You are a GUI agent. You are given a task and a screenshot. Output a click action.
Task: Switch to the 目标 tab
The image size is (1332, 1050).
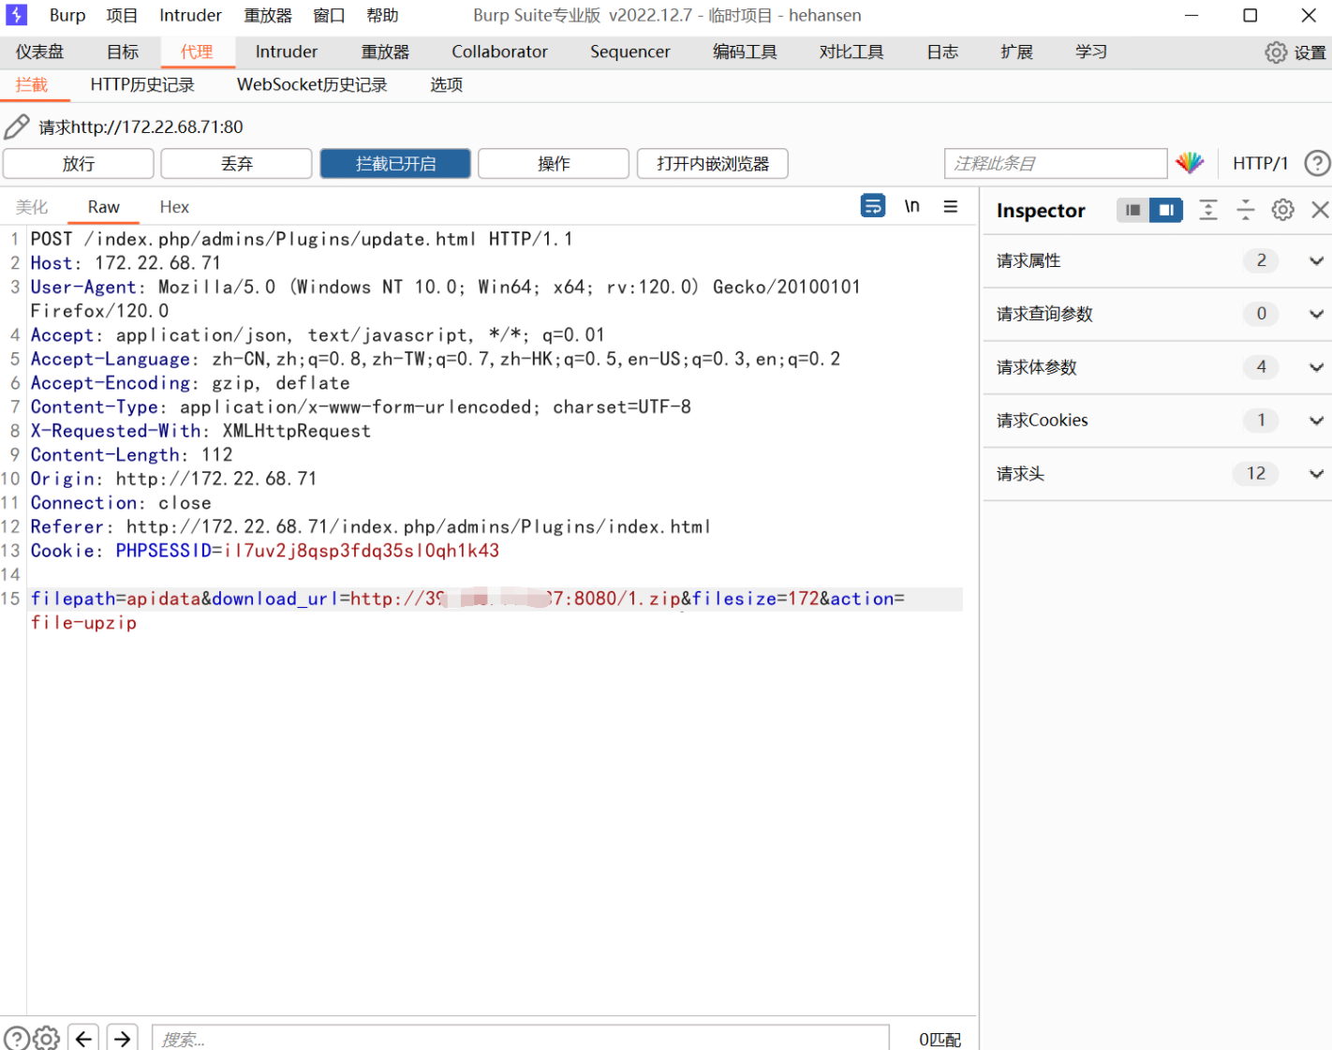tap(123, 52)
